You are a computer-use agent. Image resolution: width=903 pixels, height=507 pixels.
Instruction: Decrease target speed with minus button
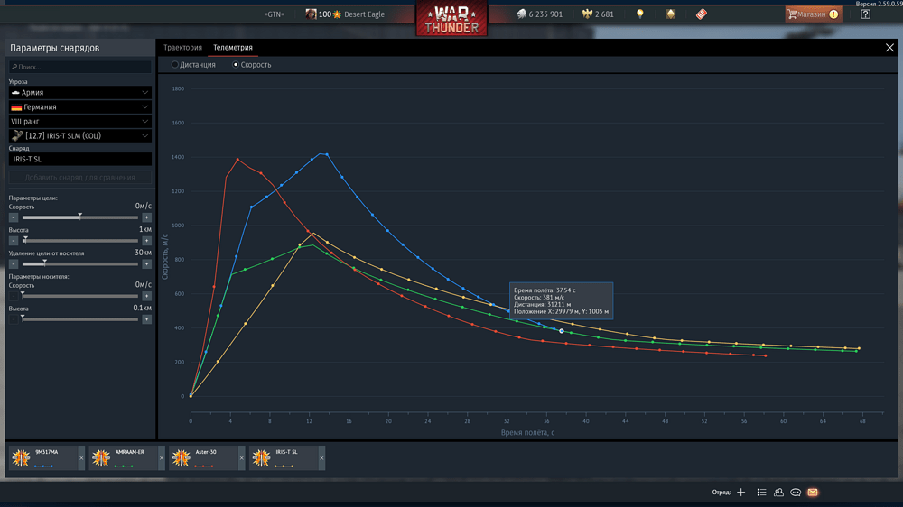(x=14, y=217)
